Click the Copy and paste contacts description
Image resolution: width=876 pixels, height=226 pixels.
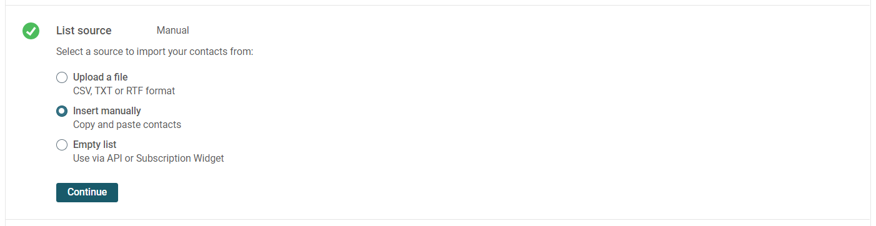pos(127,125)
